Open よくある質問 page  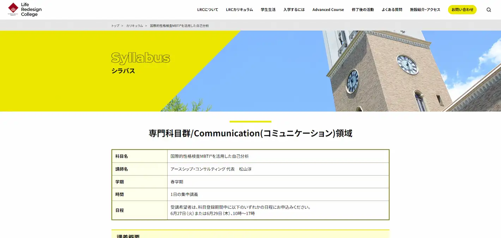392,10
